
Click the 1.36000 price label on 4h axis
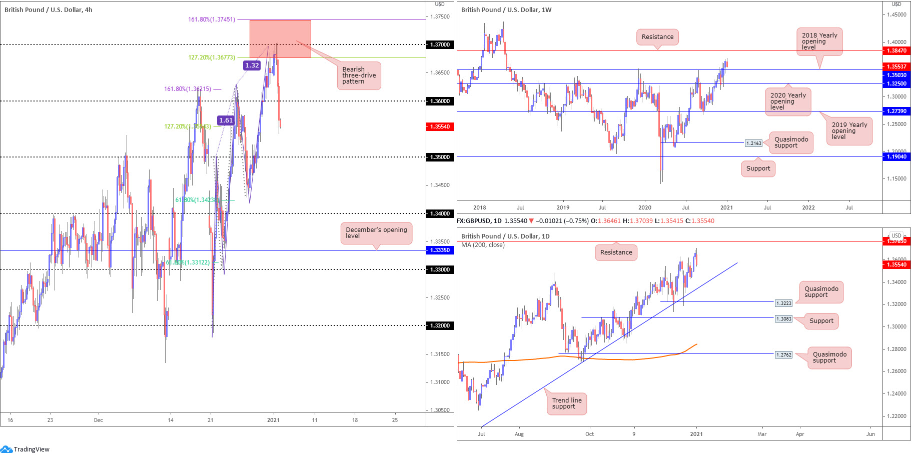440,101
